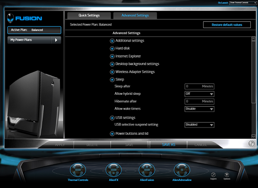Click the desktop computer image
Image resolution: width=258 pixels, height=188 pixels.
[34, 104]
